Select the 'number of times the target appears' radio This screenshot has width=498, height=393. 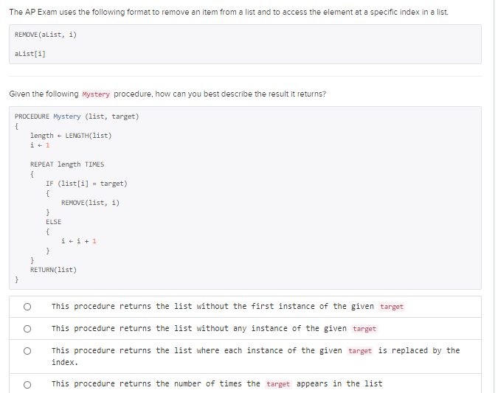click(x=27, y=385)
